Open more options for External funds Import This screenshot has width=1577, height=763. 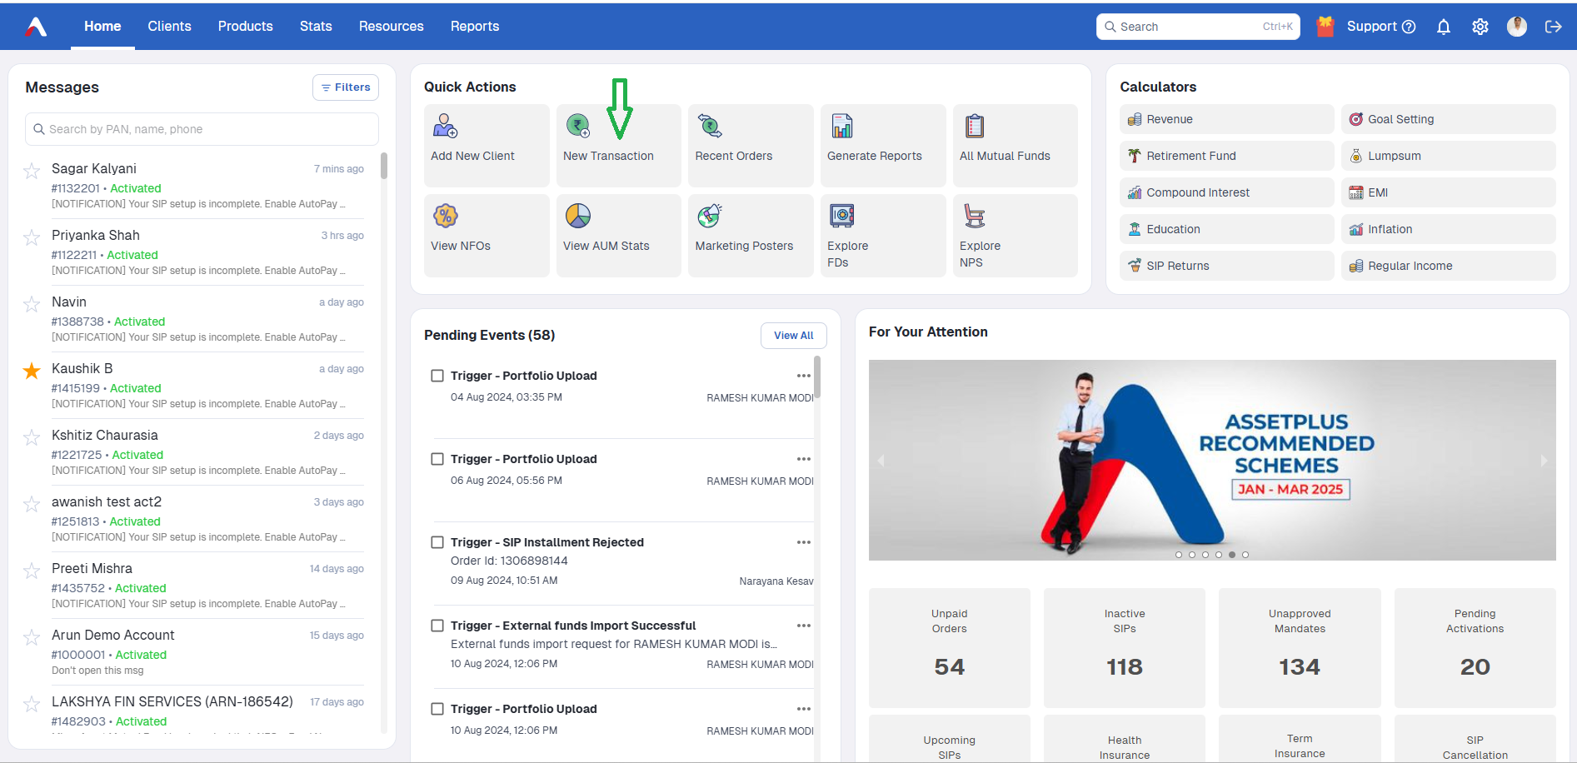pos(803,626)
